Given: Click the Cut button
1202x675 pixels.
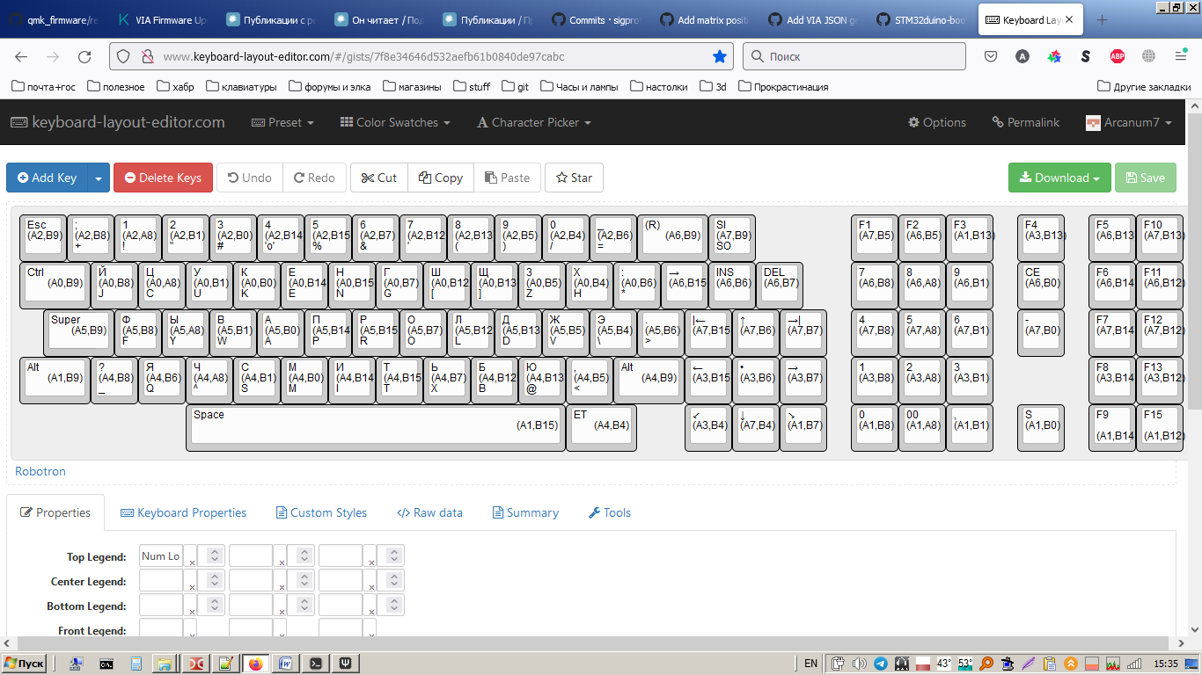Looking at the screenshot, I should click(378, 178).
